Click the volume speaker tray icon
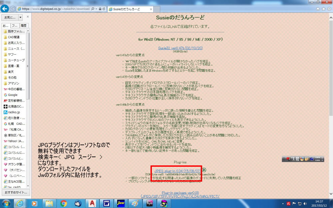The width and height of the screenshot is (333, 208). pyautogui.click(x=305, y=204)
